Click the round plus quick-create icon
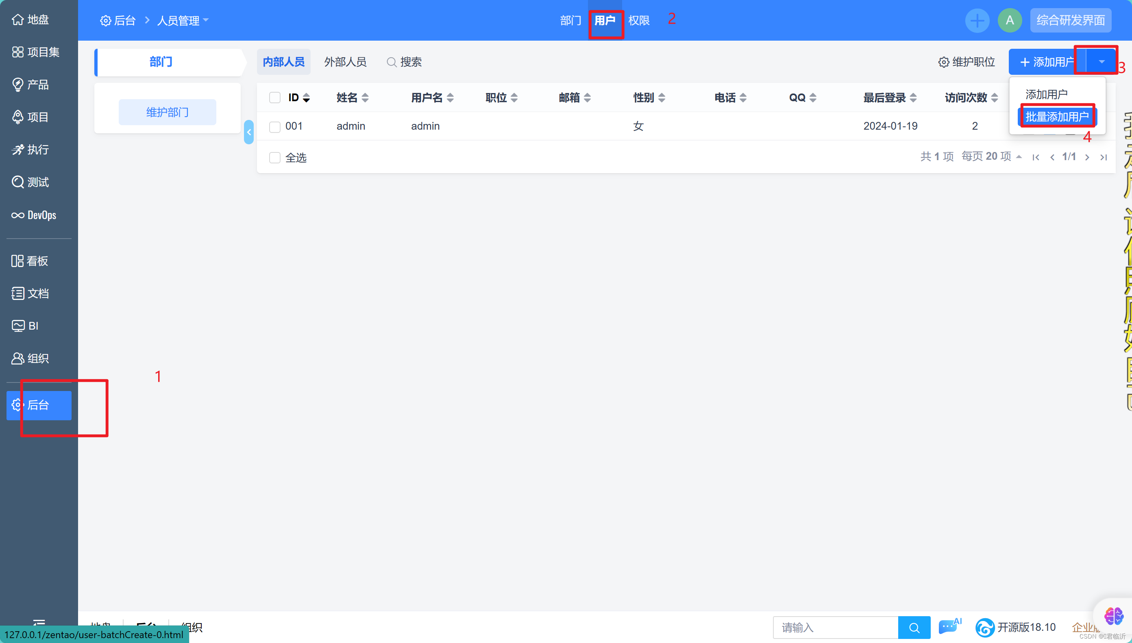Viewport: 1132px width, 643px height. 977,20
